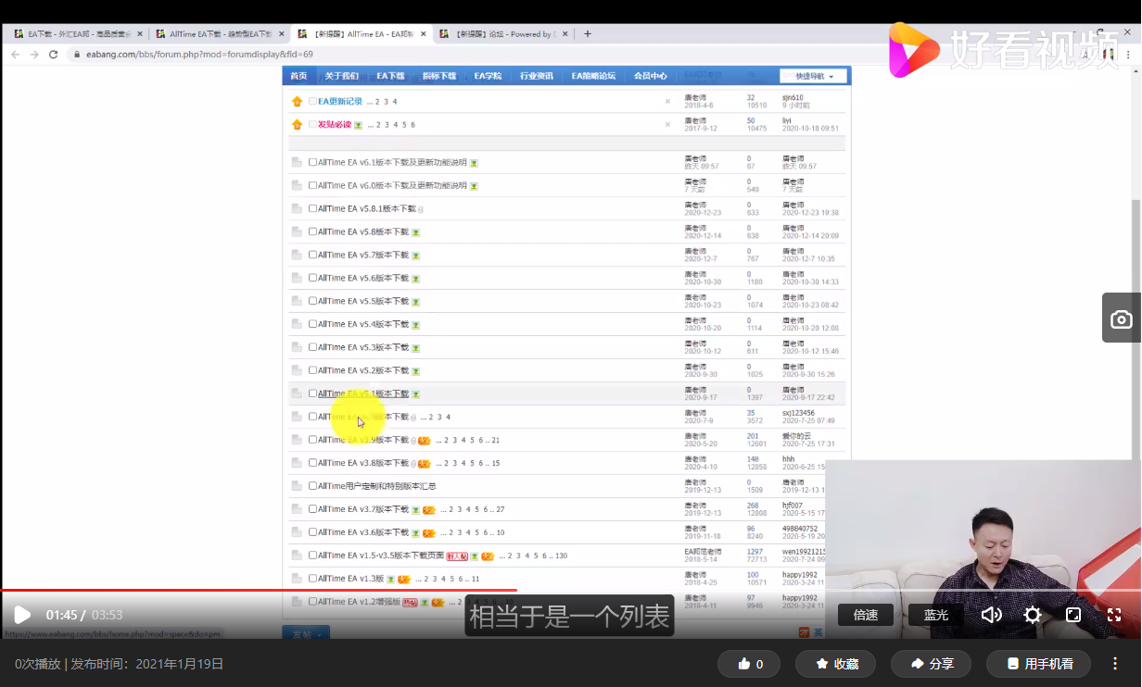
Task: Click the folder icon of AllTime EA v3.6 row
Action: [x=297, y=532]
